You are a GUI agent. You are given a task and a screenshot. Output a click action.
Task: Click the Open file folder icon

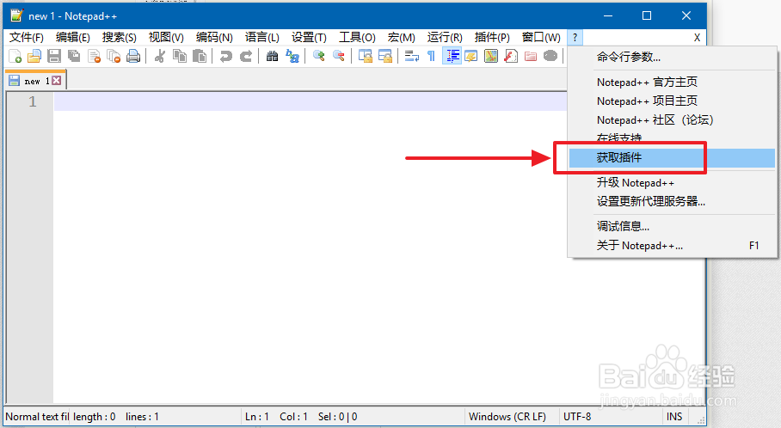pyautogui.click(x=34, y=56)
